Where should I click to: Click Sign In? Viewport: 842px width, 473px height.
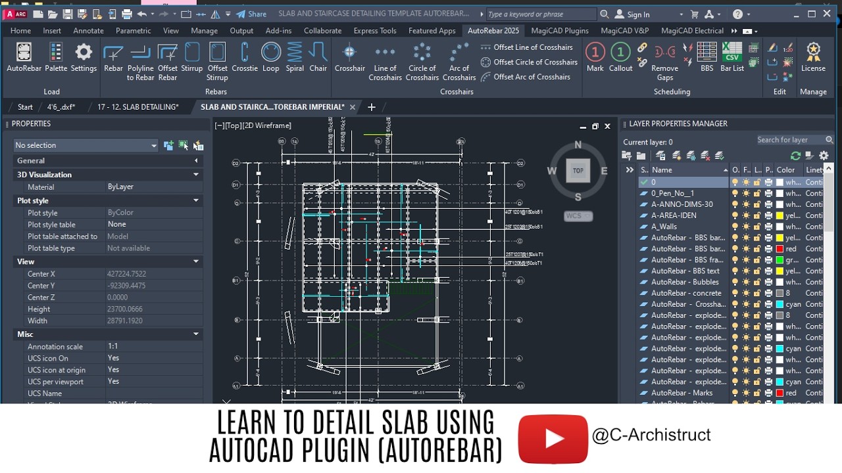tap(632, 14)
